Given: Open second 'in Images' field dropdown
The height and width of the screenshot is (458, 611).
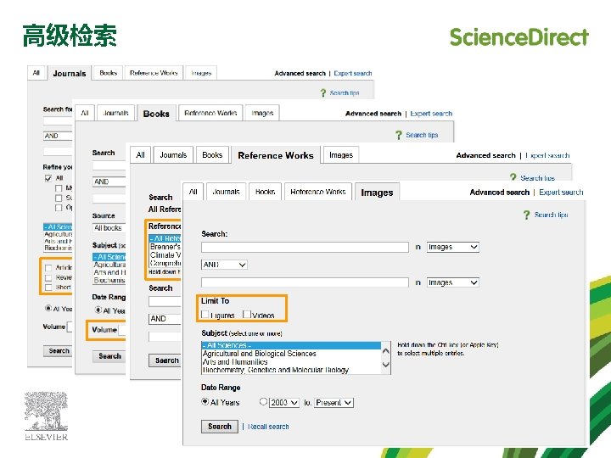Looking at the screenshot, I should [x=452, y=282].
